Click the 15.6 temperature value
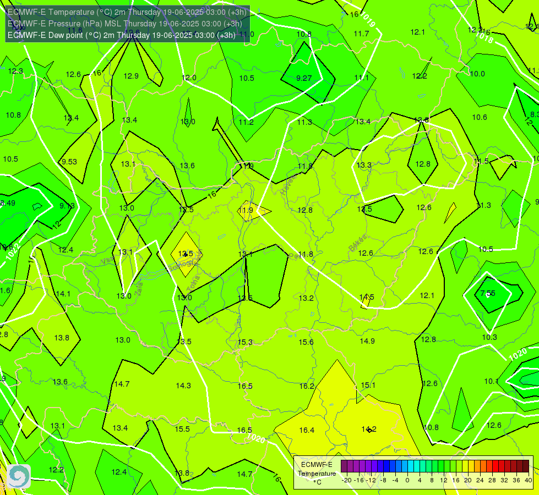 click(306, 342)
